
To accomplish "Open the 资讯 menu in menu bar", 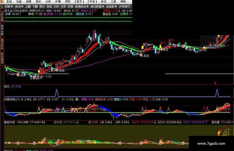I will click(103, 2).
